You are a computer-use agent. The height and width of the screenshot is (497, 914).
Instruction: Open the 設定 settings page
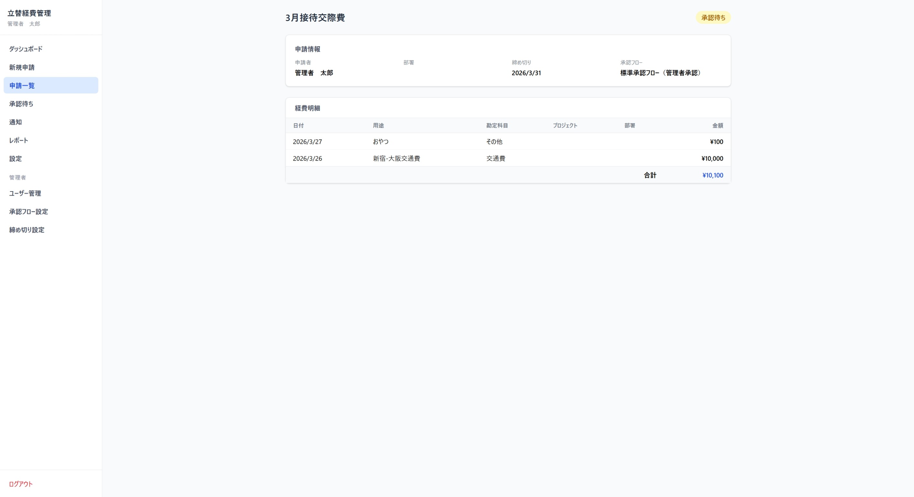tap(15, 158)
